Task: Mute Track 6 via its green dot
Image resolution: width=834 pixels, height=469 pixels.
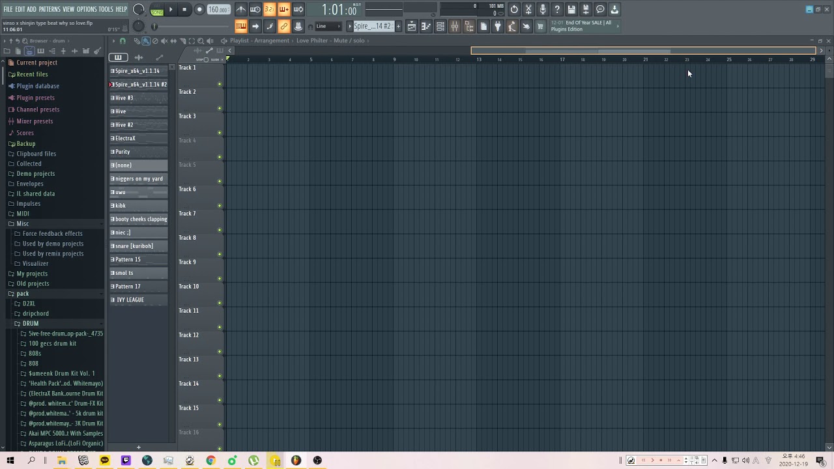Action: (x=220, y=206)
